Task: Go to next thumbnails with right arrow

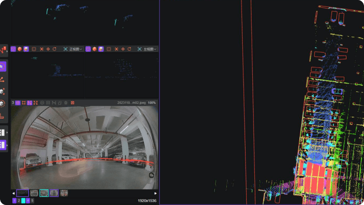Action: 155,193
